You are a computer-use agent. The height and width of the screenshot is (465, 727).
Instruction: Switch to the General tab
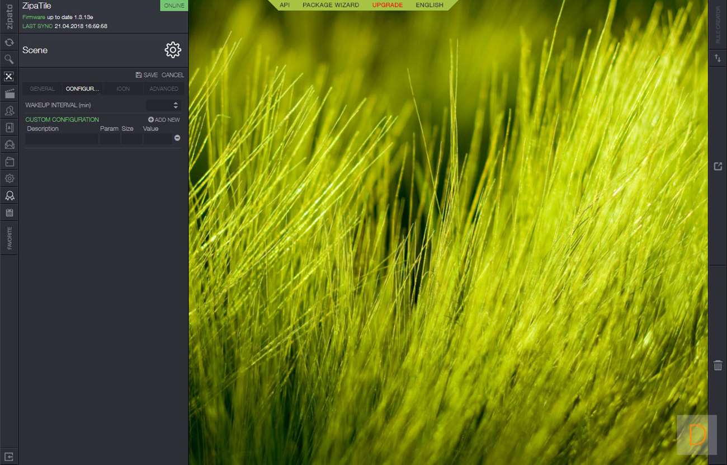click(x=43, y=89)
